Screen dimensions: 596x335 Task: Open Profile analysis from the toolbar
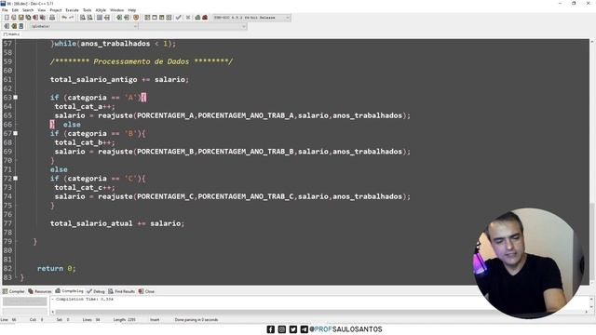coord(197,18)
